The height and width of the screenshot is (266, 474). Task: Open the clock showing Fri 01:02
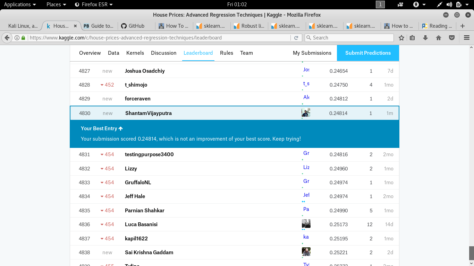237,5
